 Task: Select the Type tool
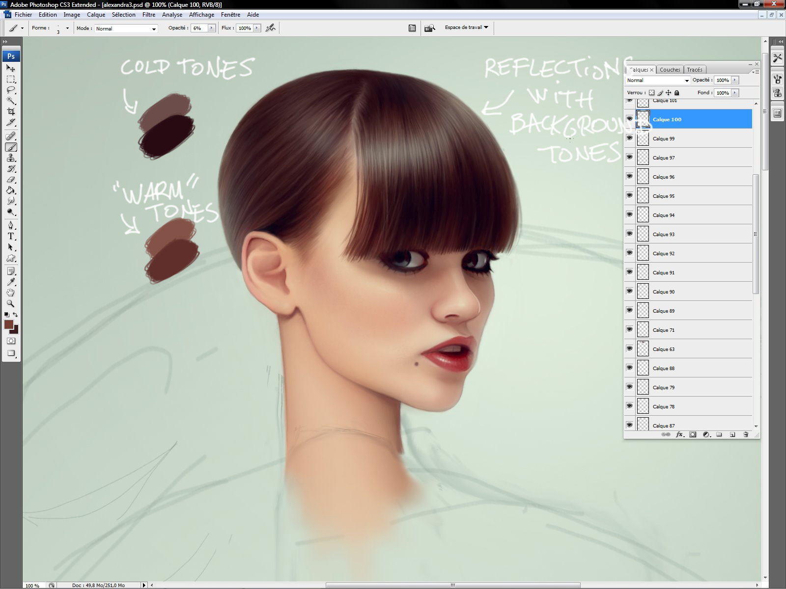11,236
